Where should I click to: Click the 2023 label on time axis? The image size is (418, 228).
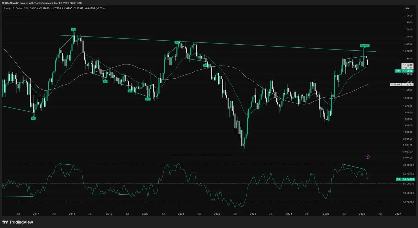tap(253, 214)
